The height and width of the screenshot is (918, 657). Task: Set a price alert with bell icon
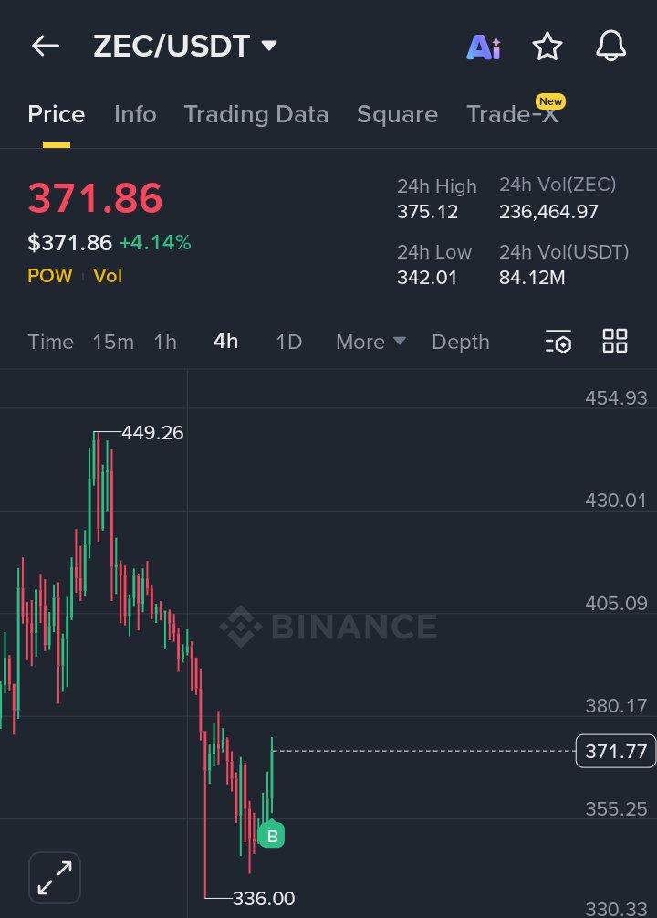tap(610, 47)
